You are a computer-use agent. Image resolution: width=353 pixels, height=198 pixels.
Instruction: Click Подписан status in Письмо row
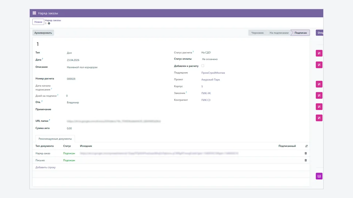(x=69, y=160)
